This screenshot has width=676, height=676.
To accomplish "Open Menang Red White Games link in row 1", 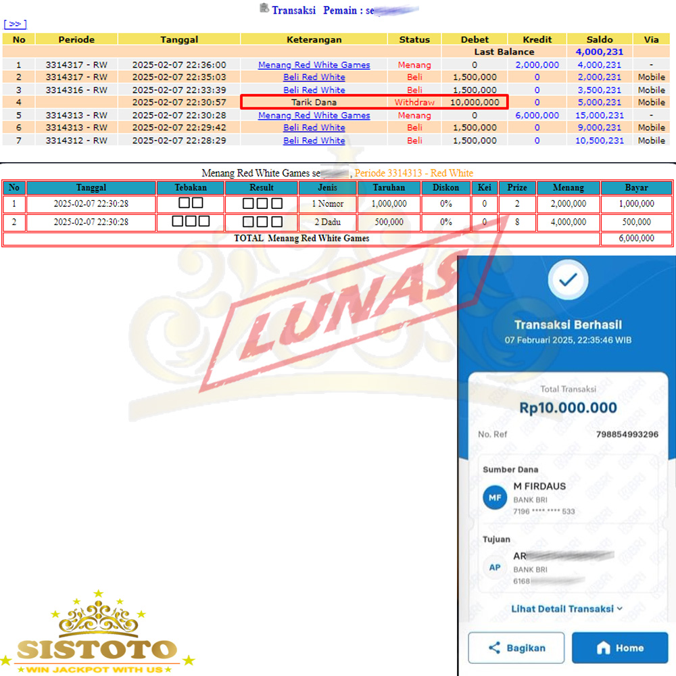I will click(314, 65).
